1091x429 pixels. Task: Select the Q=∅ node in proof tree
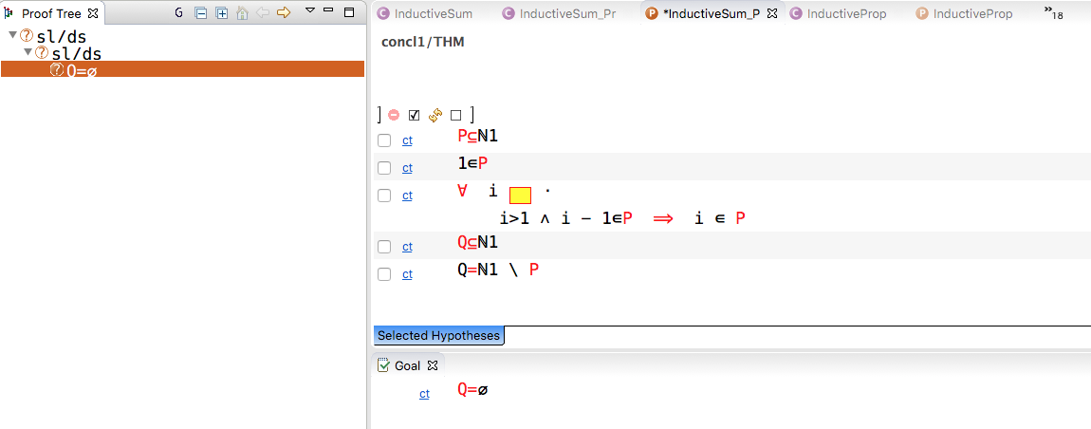[x=81, y=69]
